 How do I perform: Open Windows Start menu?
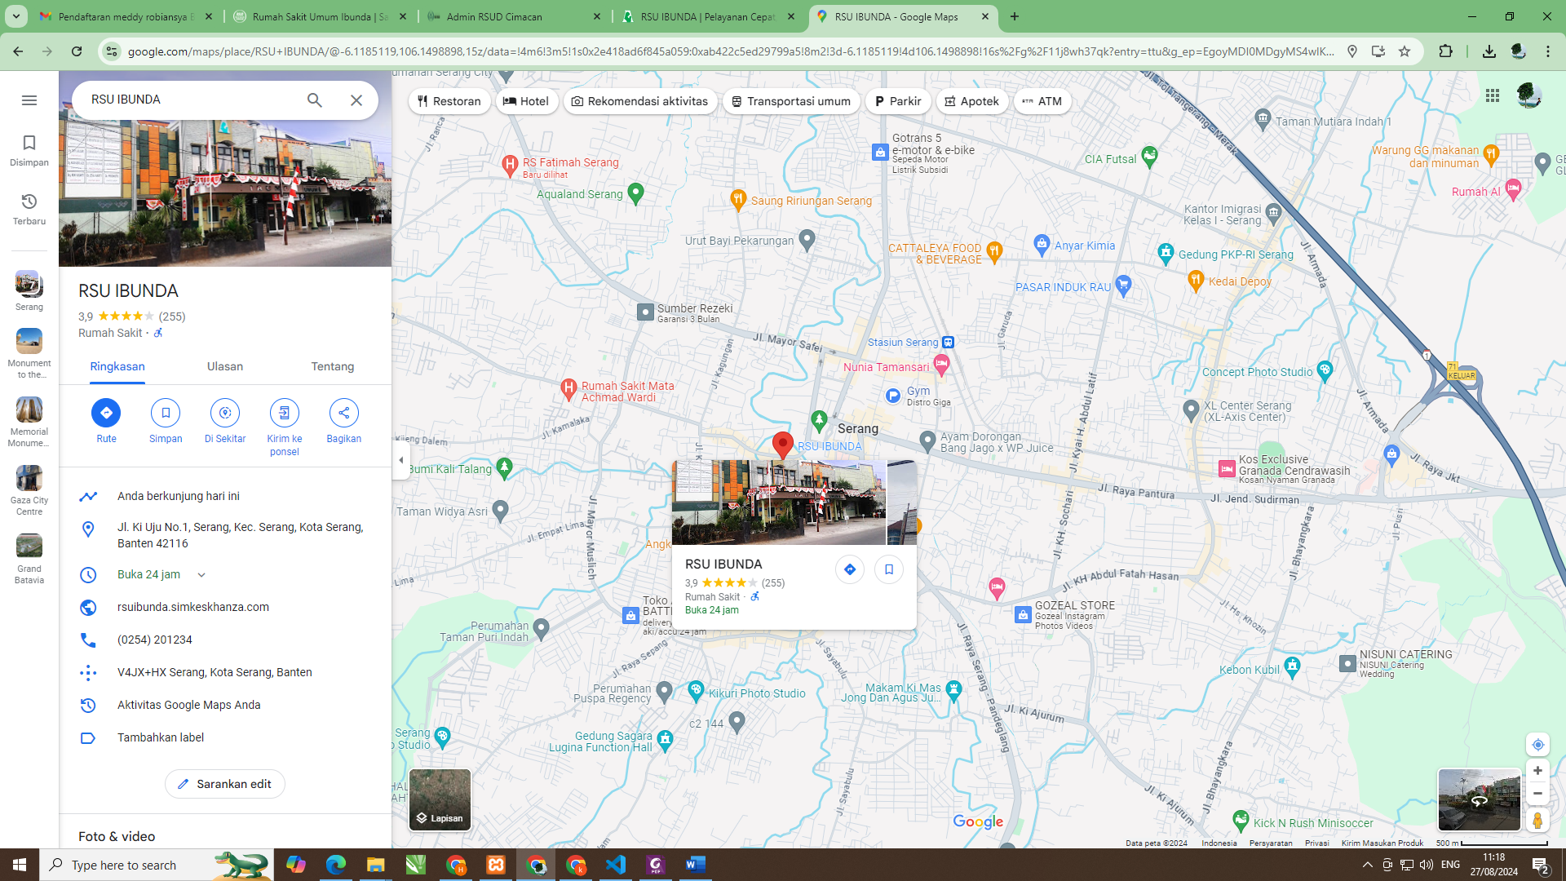[x=20, y=865]
